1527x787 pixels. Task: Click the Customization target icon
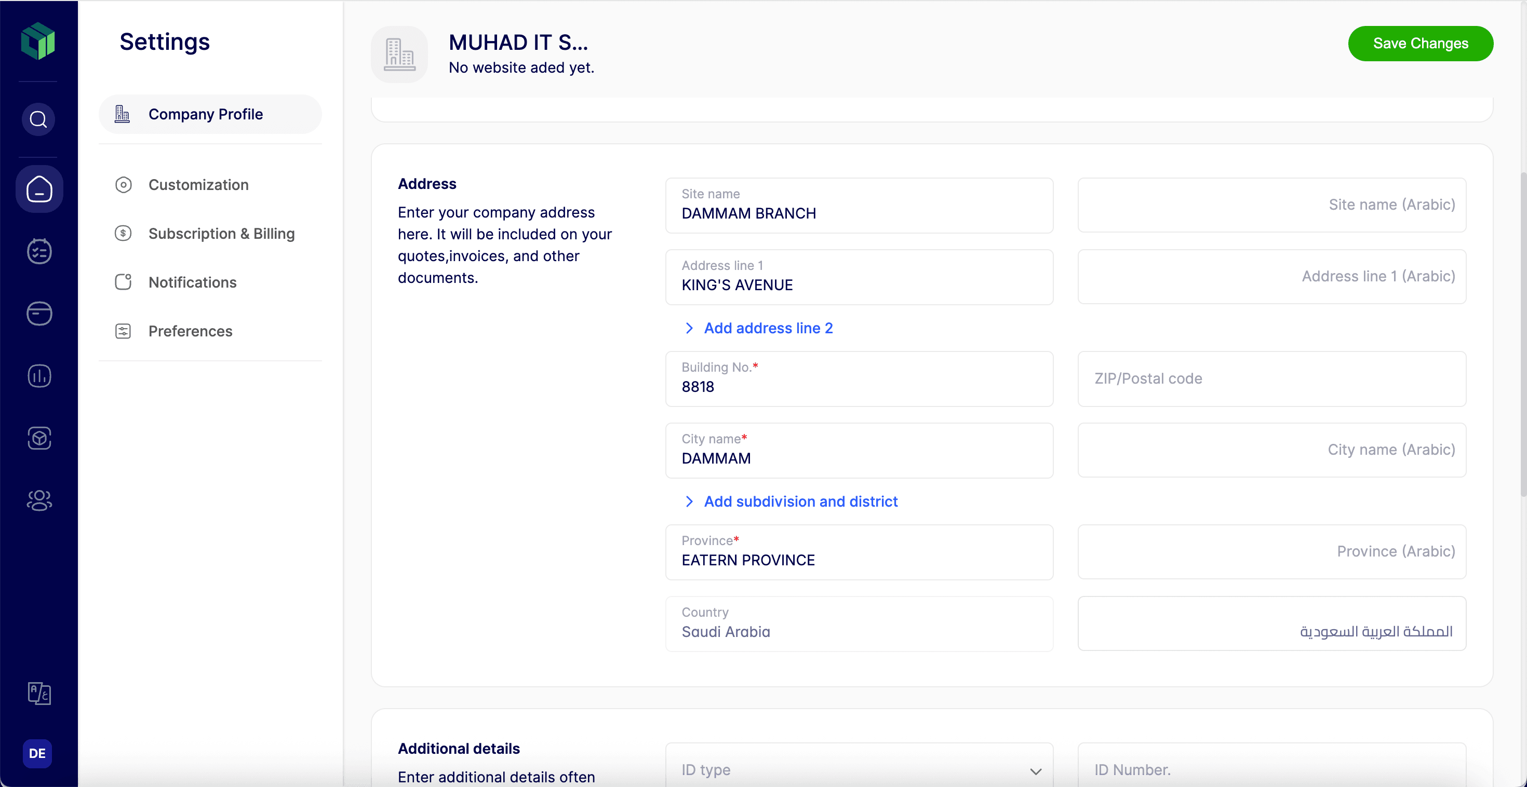click(x=123, y=185)
